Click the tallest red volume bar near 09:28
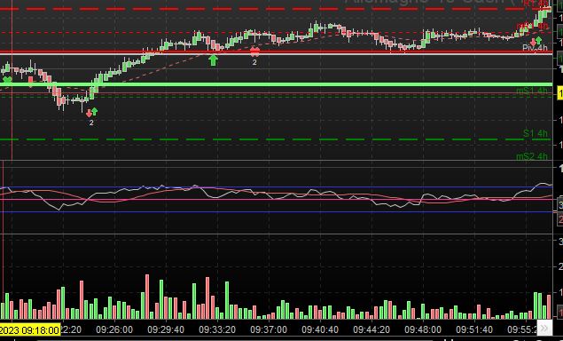 (x=147, y=297)
